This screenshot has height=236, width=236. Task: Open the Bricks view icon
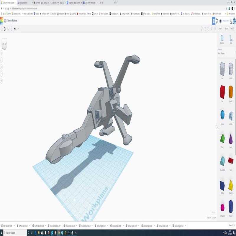(x=220, y=21)
